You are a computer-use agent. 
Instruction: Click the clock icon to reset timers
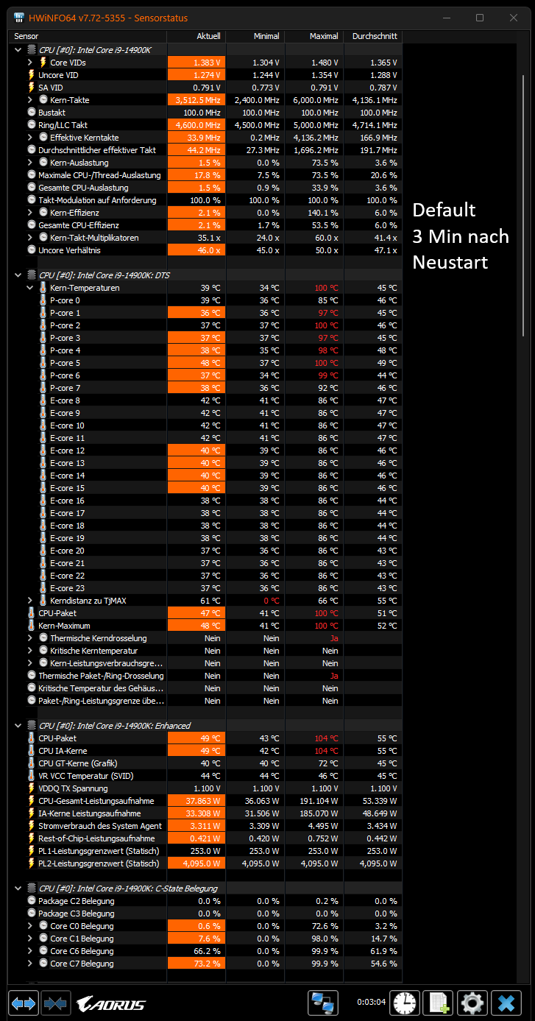405,1003
